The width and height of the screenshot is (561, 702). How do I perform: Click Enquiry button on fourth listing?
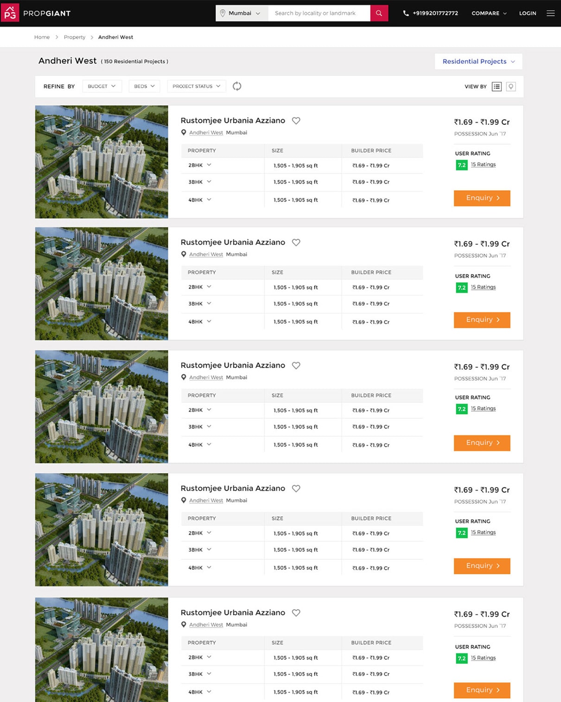(x=482, y=566)
